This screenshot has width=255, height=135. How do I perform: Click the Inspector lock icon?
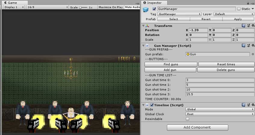tap(248, 3)
